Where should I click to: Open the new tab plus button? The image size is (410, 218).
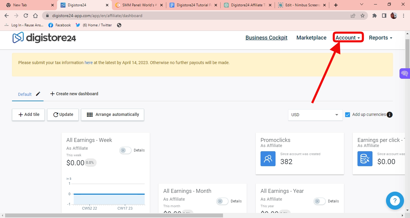pyautogui.click(x=336, y=5)
